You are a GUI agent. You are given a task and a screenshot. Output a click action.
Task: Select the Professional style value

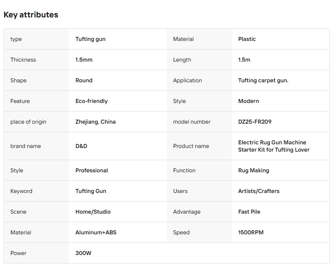tap(91, 170)
